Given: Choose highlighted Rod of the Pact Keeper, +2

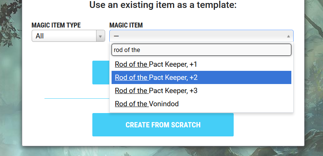Looking at the screenshot, I should (201, 78).
